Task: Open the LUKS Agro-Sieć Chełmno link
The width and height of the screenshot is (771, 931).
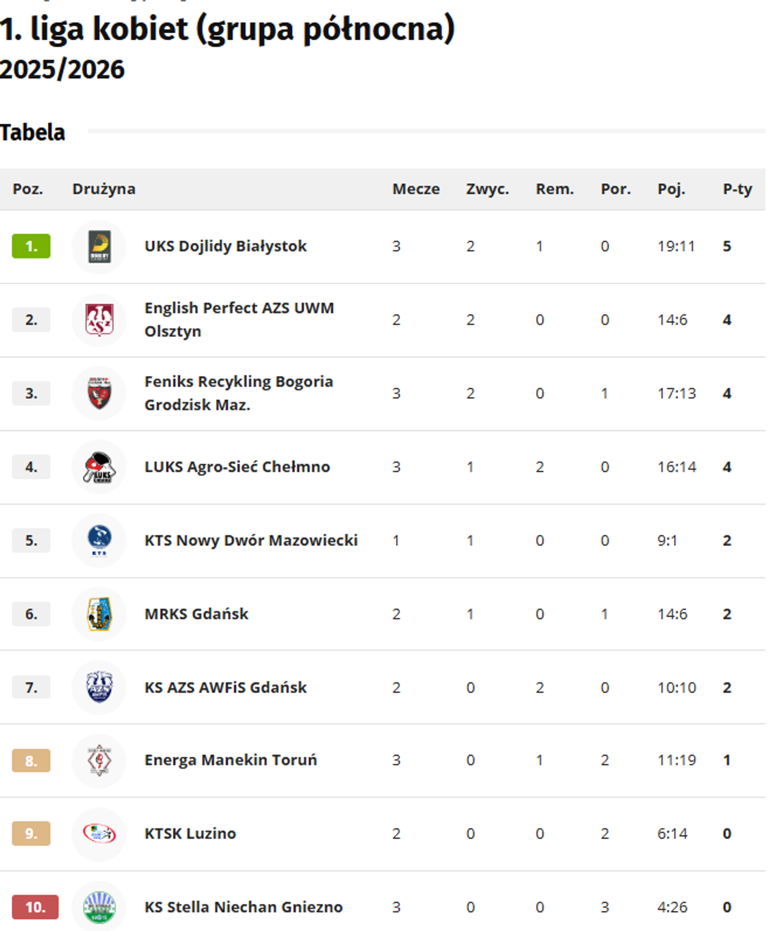Action: pos(237,467)
